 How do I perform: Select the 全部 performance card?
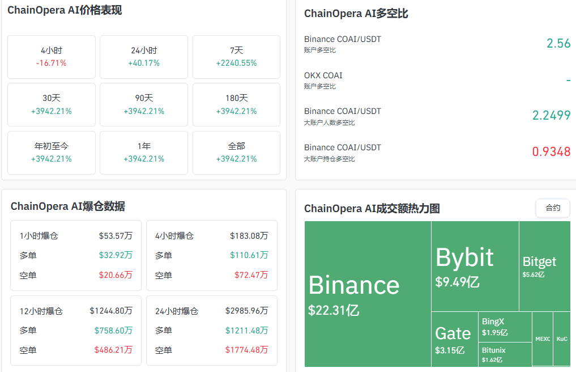click(x=236, y=153)
